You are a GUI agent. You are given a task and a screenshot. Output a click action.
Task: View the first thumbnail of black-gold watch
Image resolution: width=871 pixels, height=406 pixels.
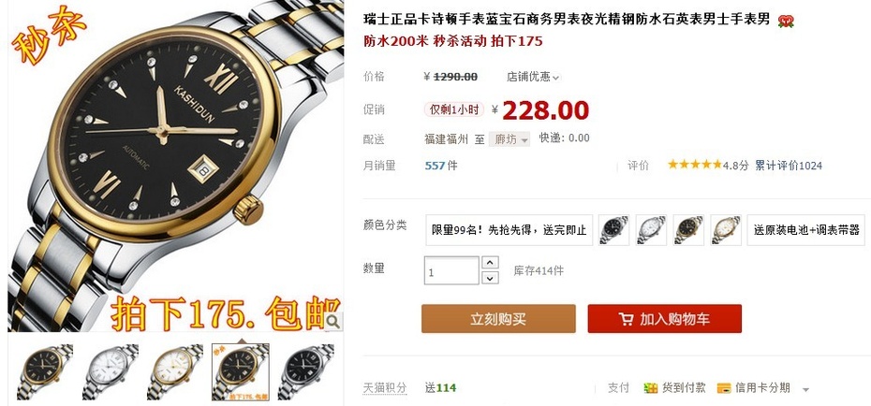44,371
